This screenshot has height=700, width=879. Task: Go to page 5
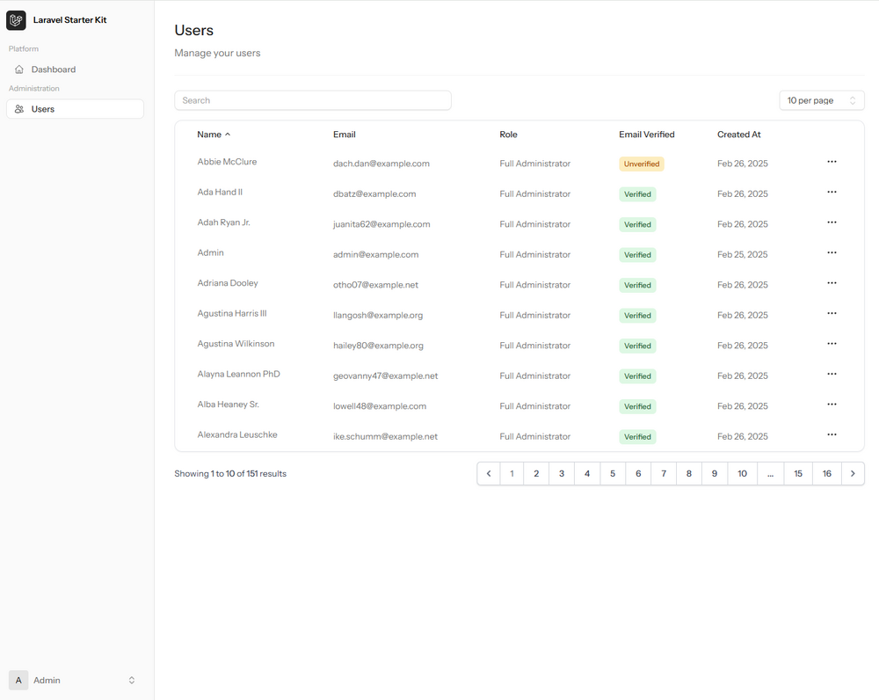(612, 473)
